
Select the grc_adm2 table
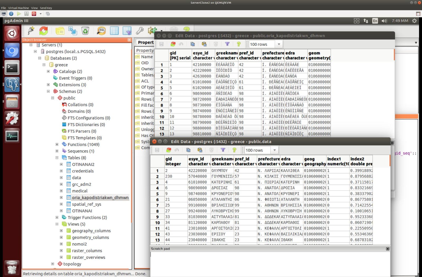[x=81, y=184]
